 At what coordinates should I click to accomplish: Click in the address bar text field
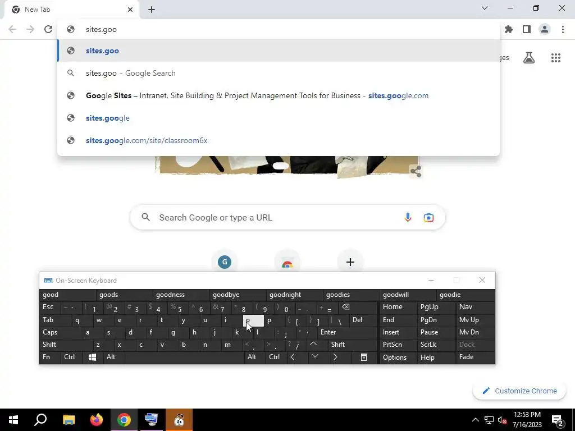(279, 29)
